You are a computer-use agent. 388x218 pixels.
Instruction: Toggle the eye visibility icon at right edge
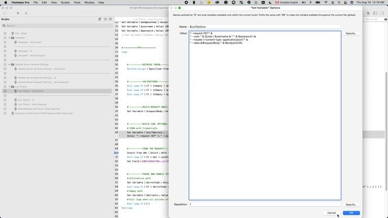tap(386, 19)
